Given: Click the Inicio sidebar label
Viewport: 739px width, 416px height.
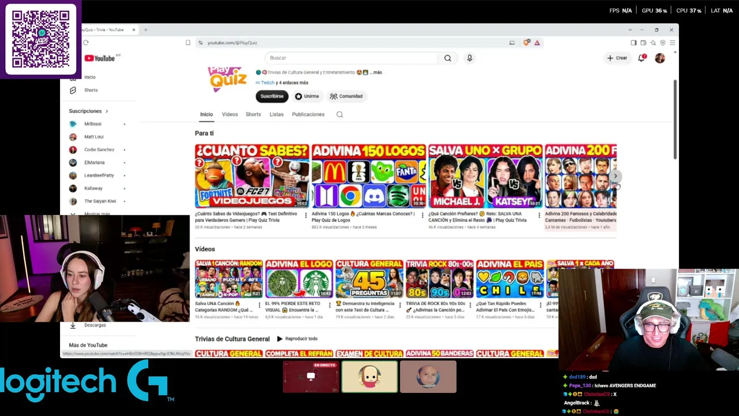Looking at the screenshot, I should tap(89, 77).
